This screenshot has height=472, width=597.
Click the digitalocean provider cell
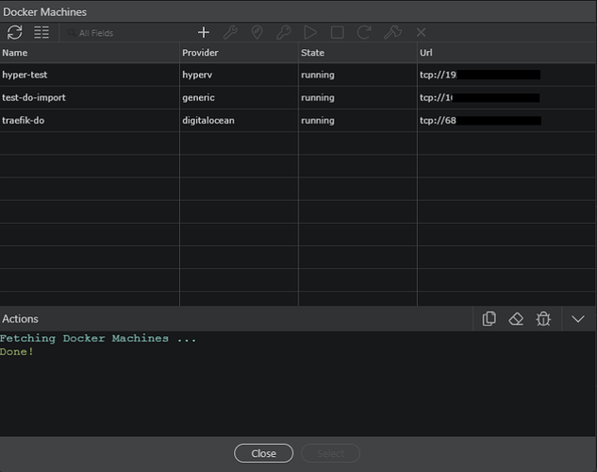pyautogui.click(x=239, y=121)
